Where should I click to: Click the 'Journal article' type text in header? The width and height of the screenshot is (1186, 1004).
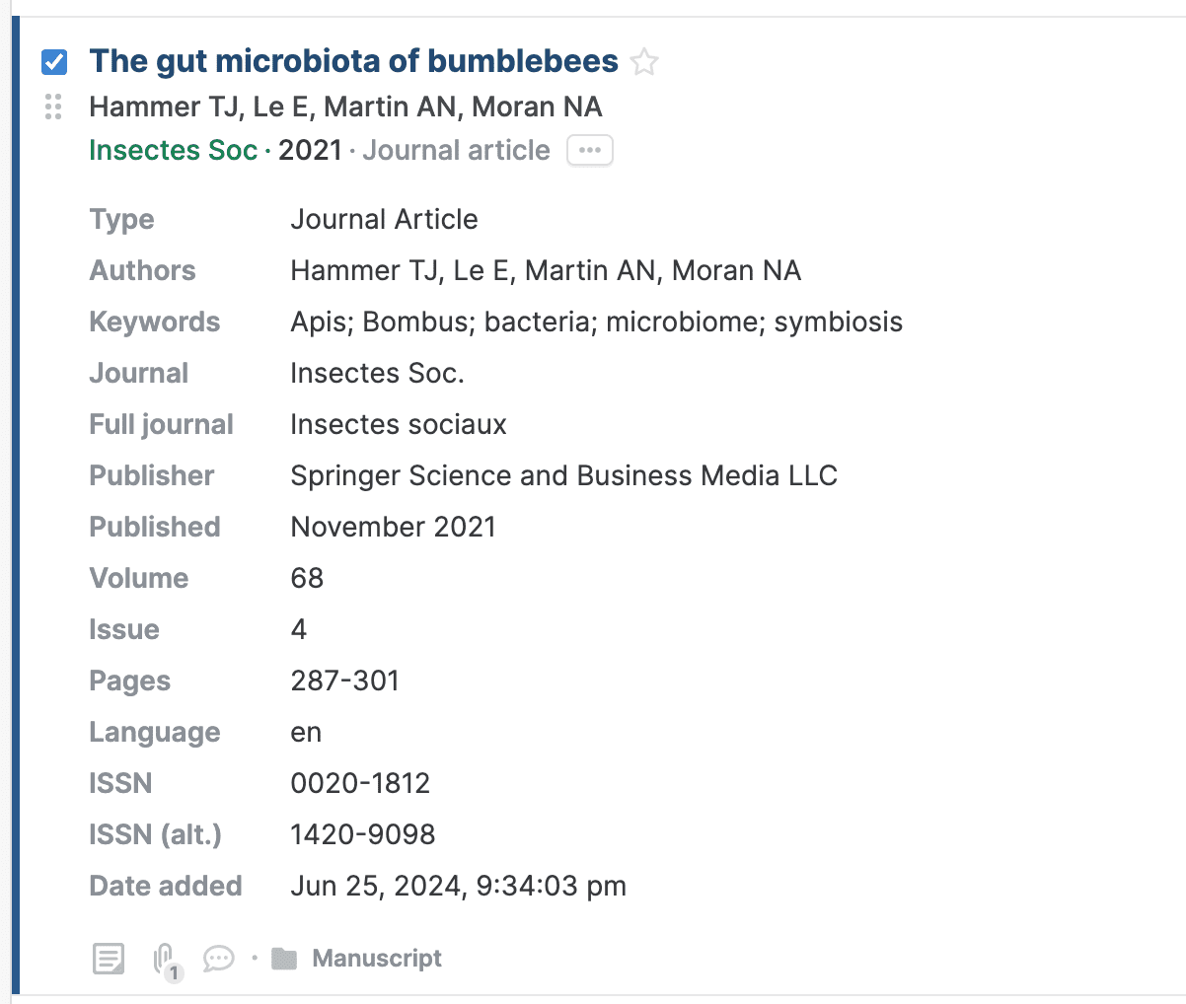(x=456, y=150)
